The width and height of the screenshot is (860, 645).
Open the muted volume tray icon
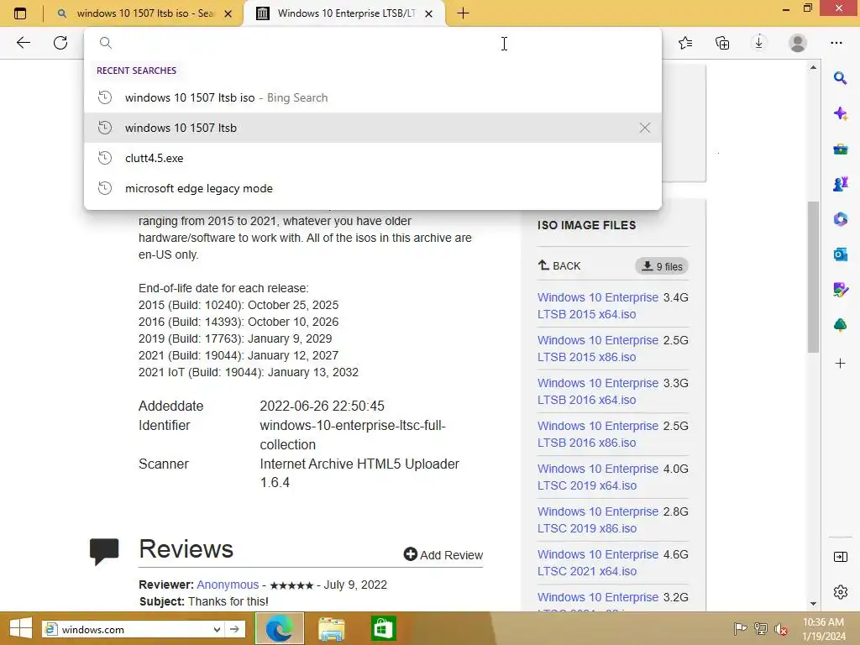click(x=781, y=628)
